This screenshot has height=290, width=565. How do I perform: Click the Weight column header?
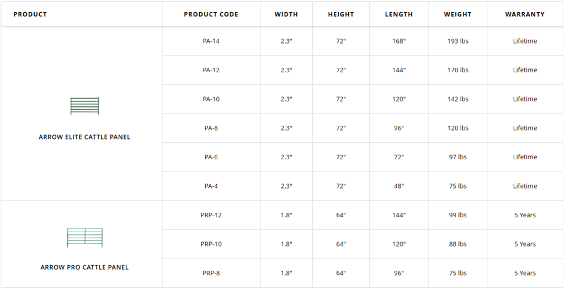click(x=457, y=14)
